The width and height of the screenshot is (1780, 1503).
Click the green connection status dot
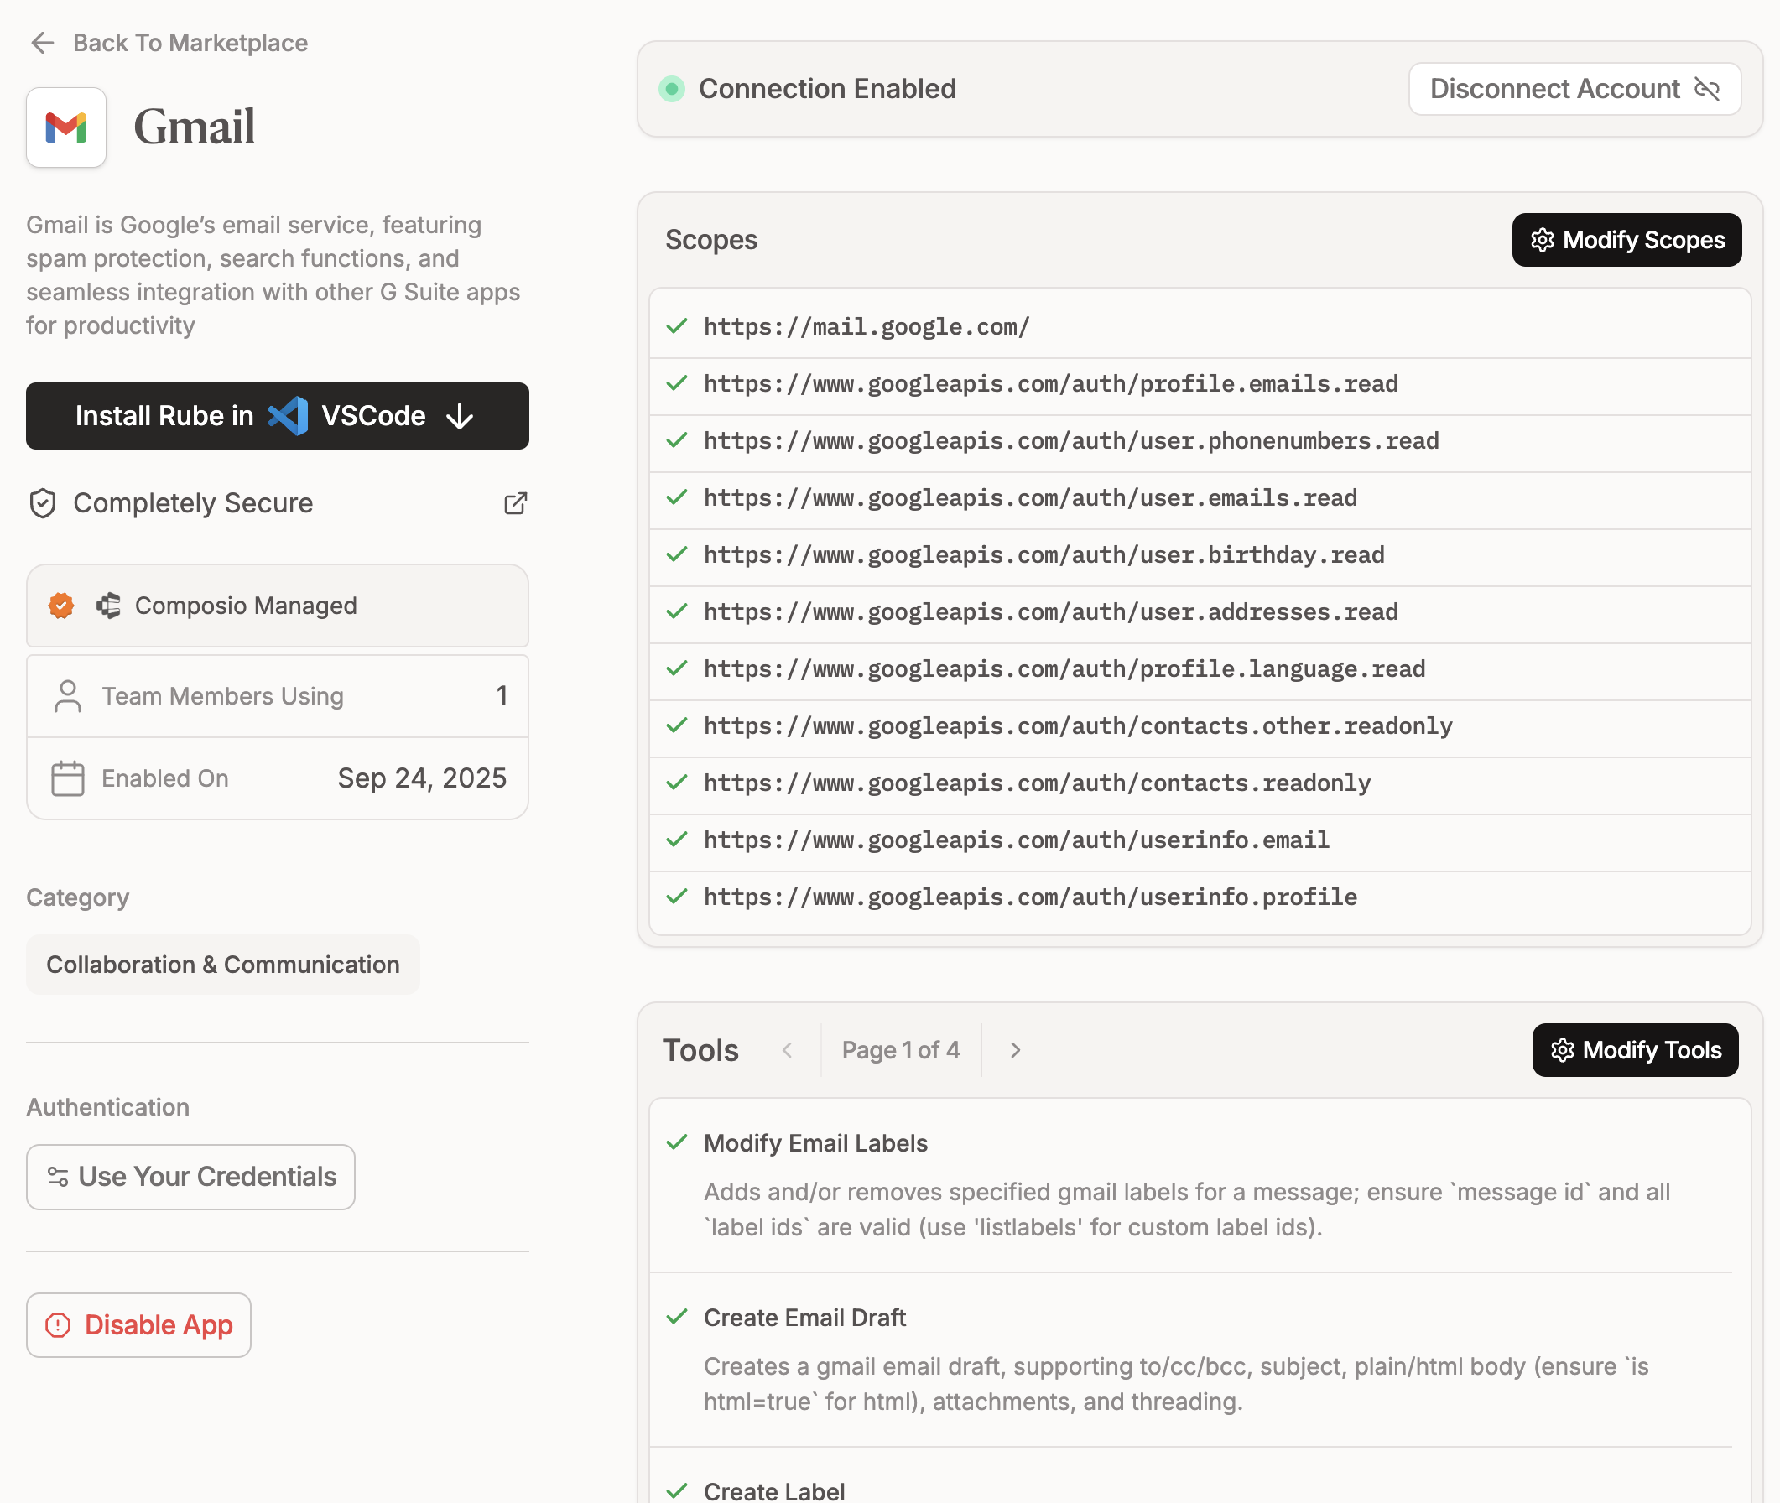click(x=671, y=89)
